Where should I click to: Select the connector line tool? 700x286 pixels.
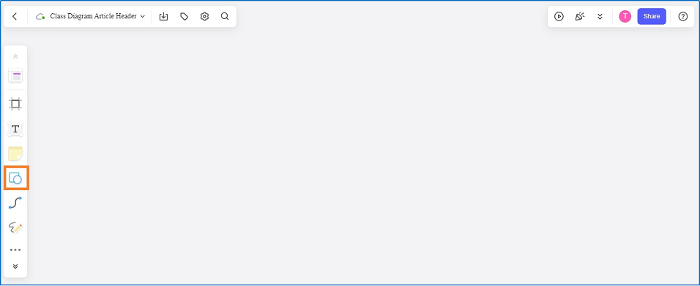pyautogui.click(x=15, y=203)
